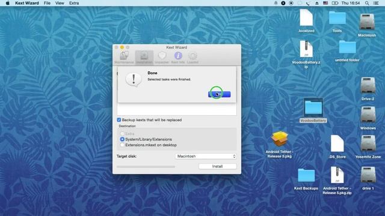Viewport: 385px width, 216px height.
Task: Open the Kext Wizard application menu
Action: 27,3
